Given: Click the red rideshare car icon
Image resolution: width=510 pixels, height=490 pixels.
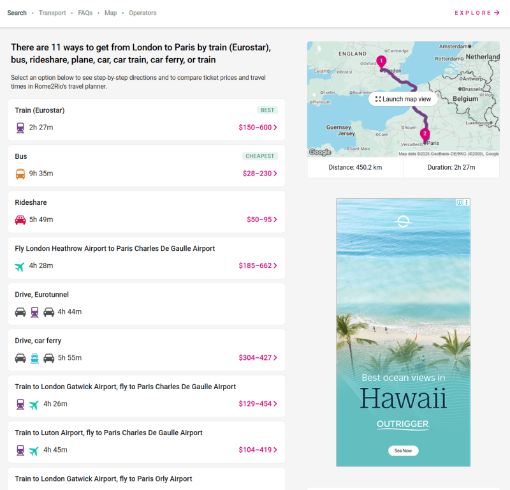Looking at the screenshot, I should click(20, 219).
